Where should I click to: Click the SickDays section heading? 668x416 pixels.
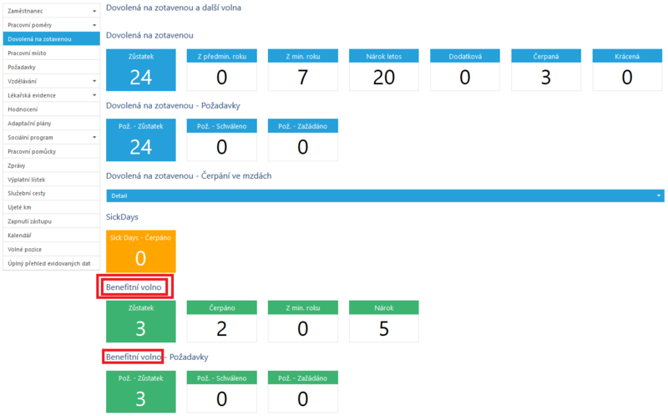point(122,217)
